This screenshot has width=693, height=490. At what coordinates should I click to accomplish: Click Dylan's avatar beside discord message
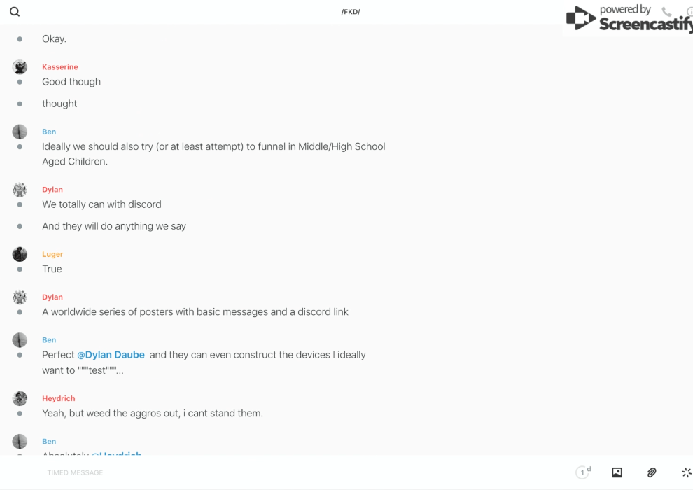tap(20, 190)
